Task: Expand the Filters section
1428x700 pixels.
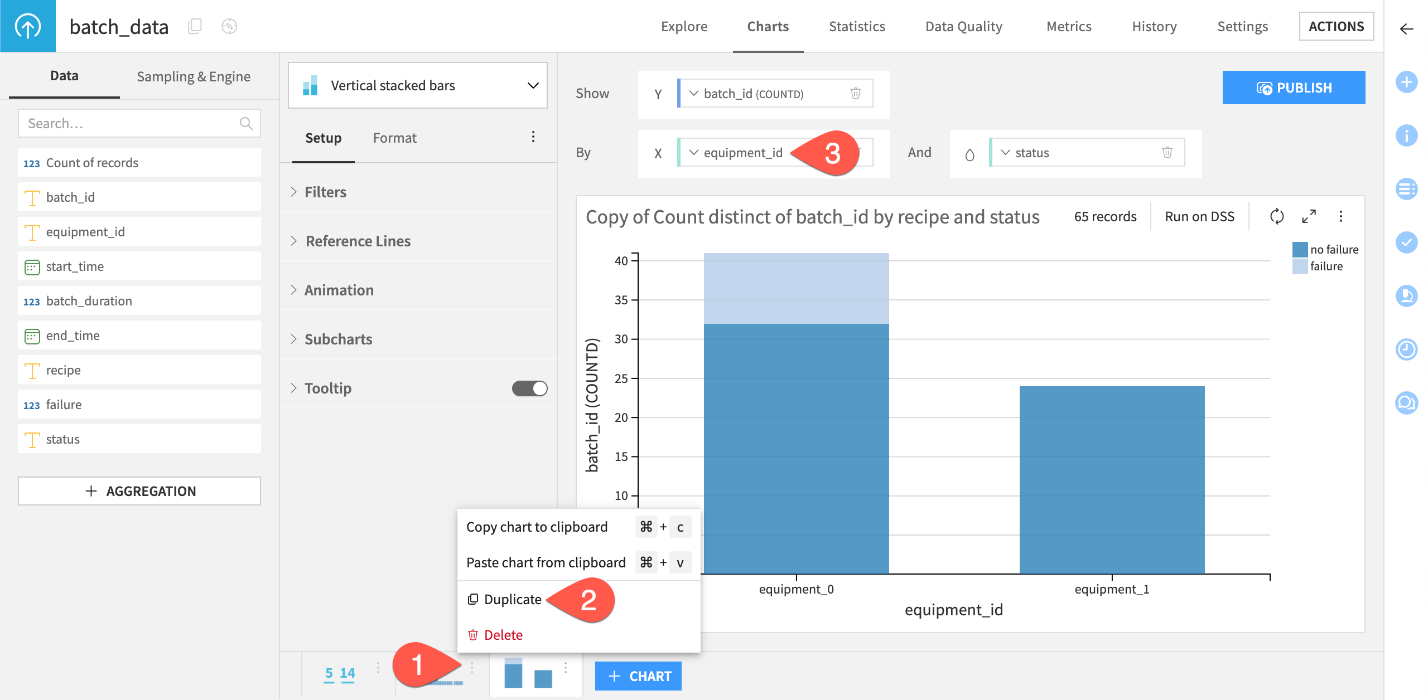Action: click(x=325, y=192)
